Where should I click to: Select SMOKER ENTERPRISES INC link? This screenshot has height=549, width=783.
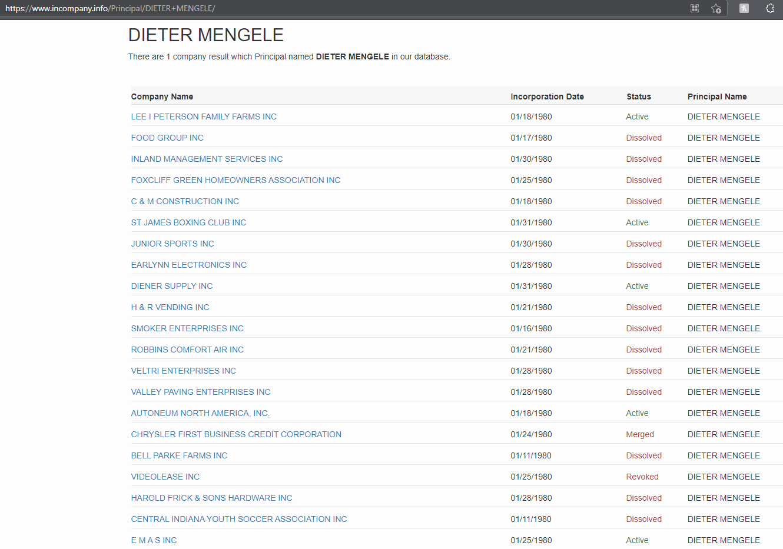coord(187,328)
